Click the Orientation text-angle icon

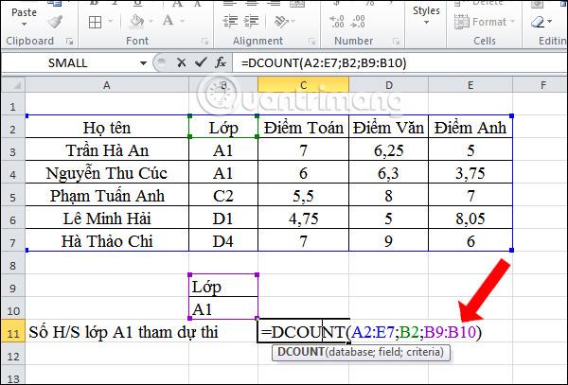point(281,22)
